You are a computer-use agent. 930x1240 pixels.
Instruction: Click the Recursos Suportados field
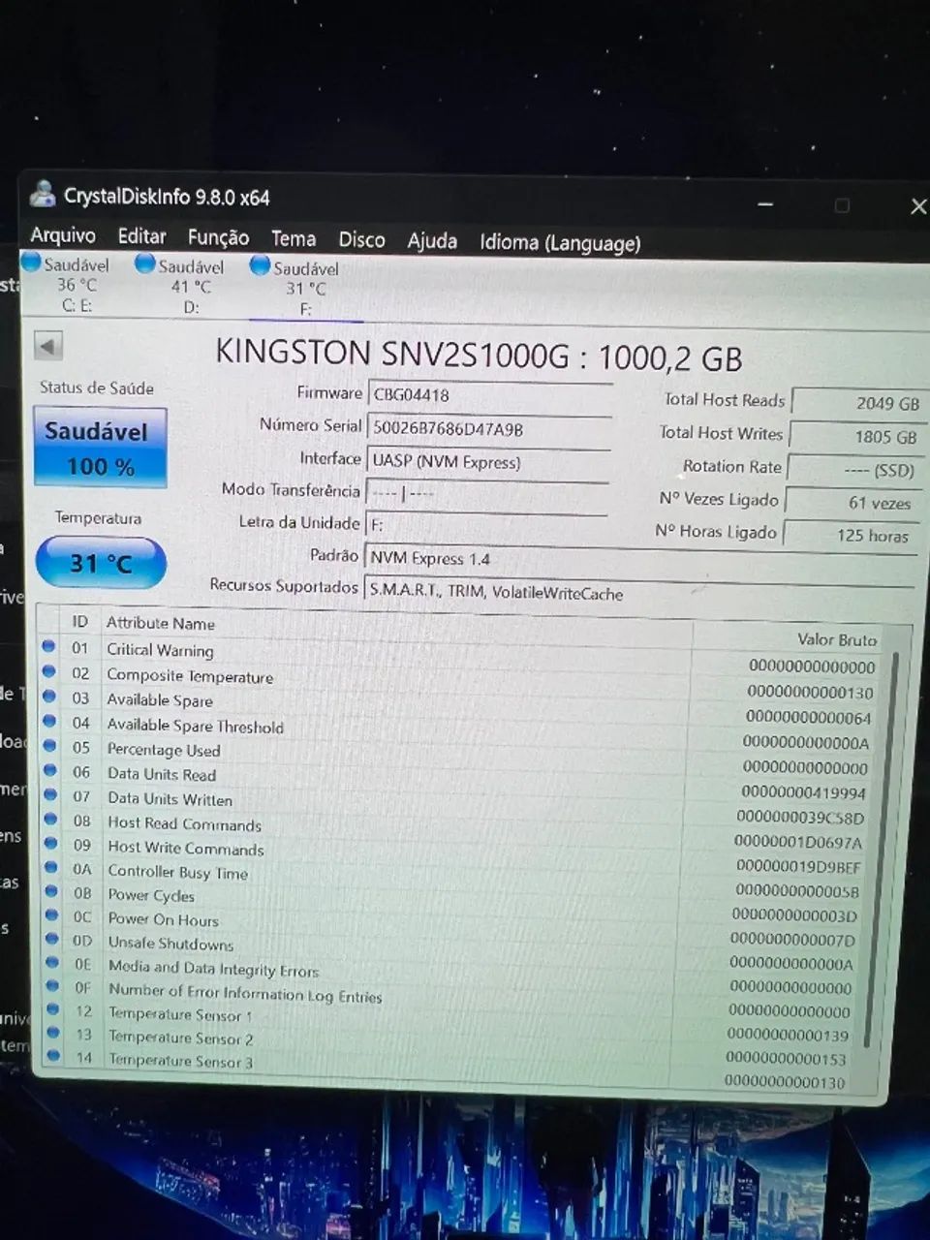click(639, 594)
